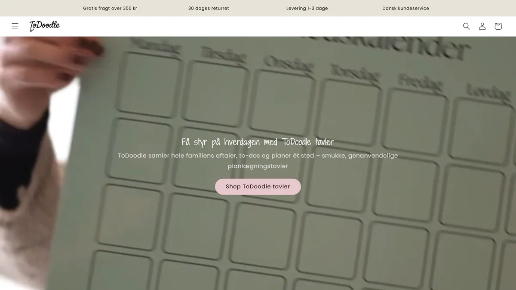Click 'Dansk kundeservice' announcement text
Viewport: 516px width, 290px height.
pos(405,8)
